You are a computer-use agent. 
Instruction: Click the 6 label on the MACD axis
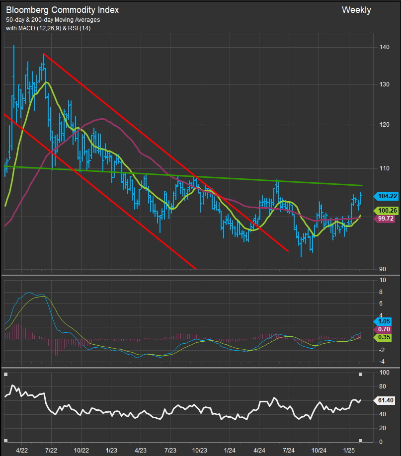[x=381, y=304]
